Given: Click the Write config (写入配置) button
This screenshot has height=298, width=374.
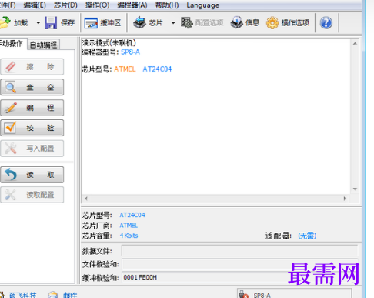Looking at the screenshot, I should [32, 149].
